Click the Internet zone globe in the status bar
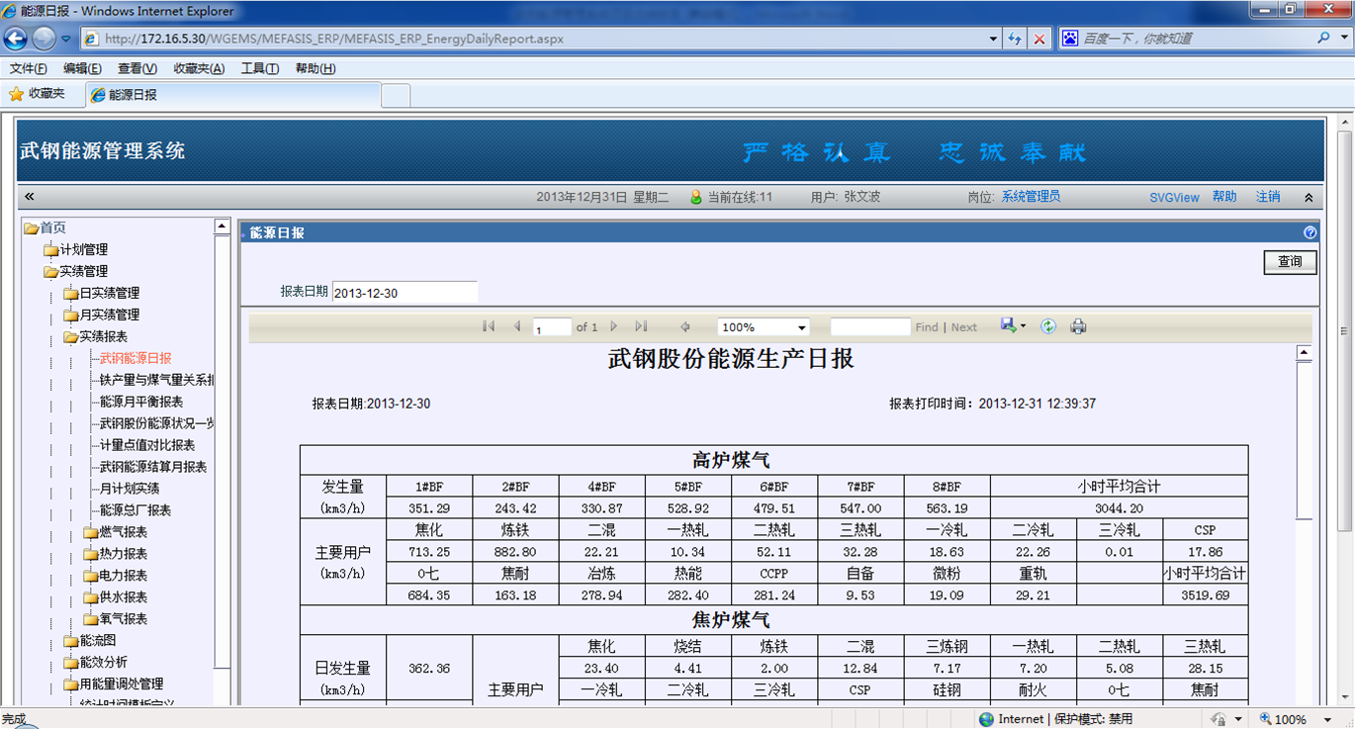Viewport: 1355px width, 729px height. click(x=986, y=719)
